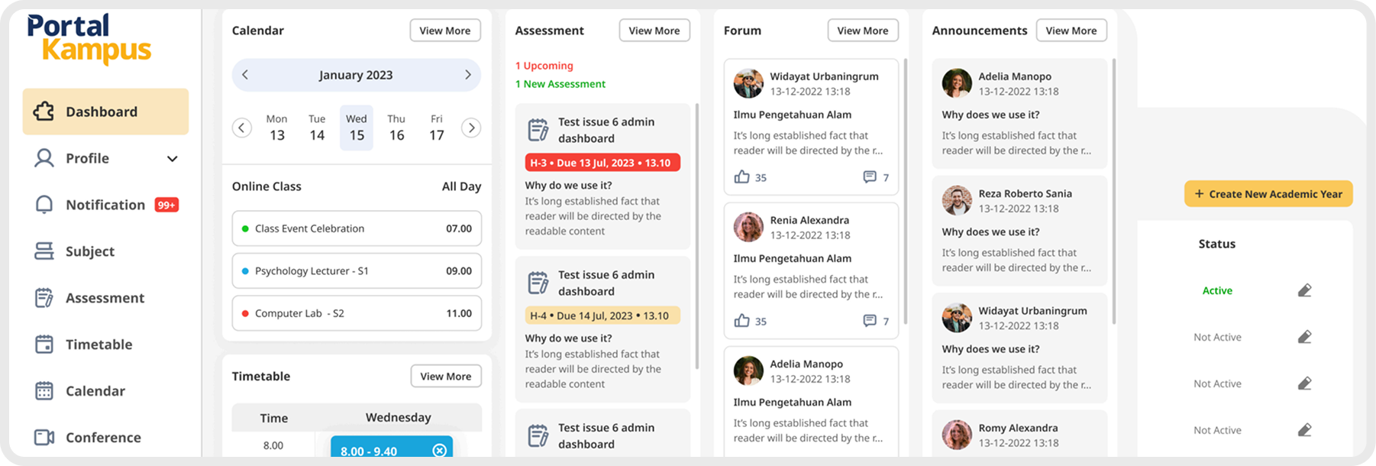The height and width of the screenshot is (466, 1376).
Task: Click the bell icon next to Notification
Action: (x=44, y=205)
